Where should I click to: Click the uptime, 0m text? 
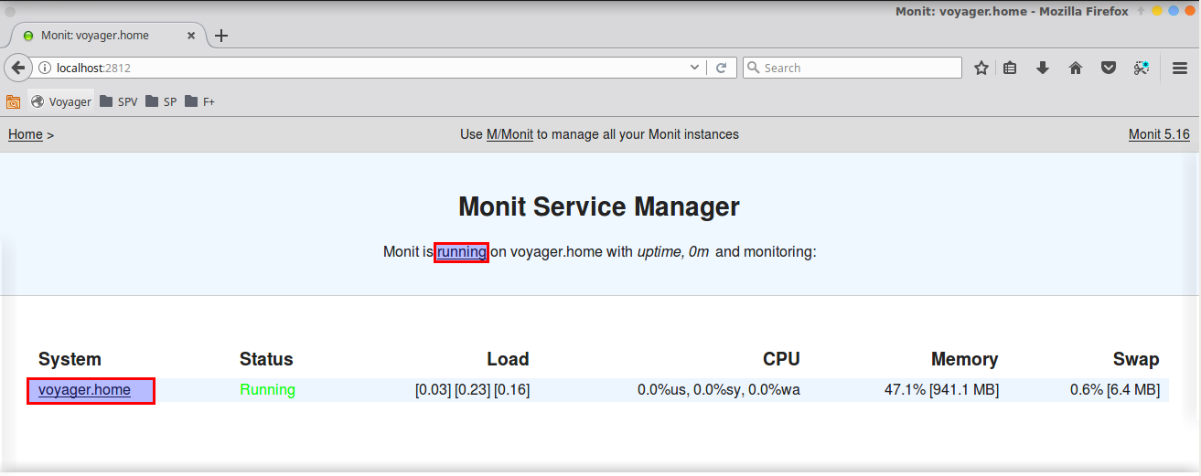tap(673, 251)
